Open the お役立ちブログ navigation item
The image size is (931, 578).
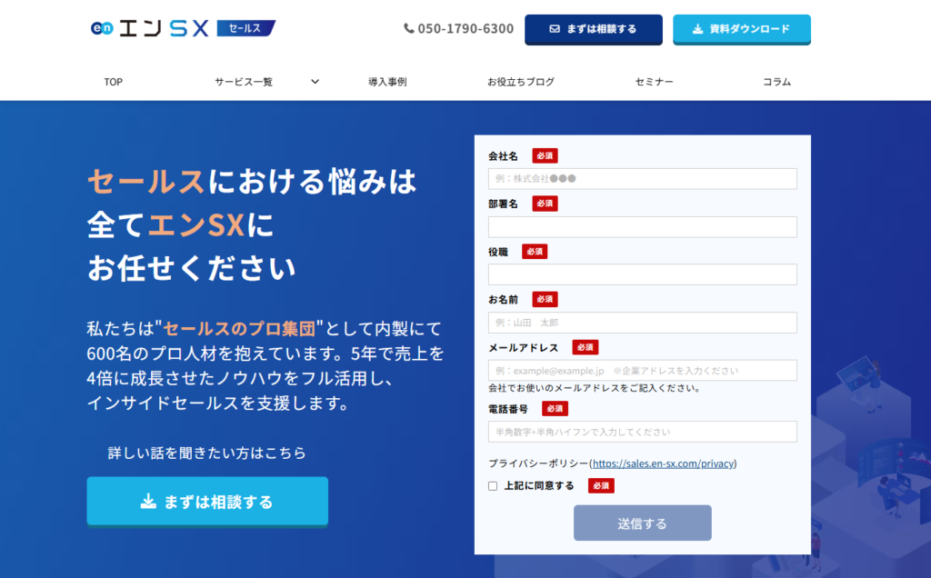click(521, 81)
